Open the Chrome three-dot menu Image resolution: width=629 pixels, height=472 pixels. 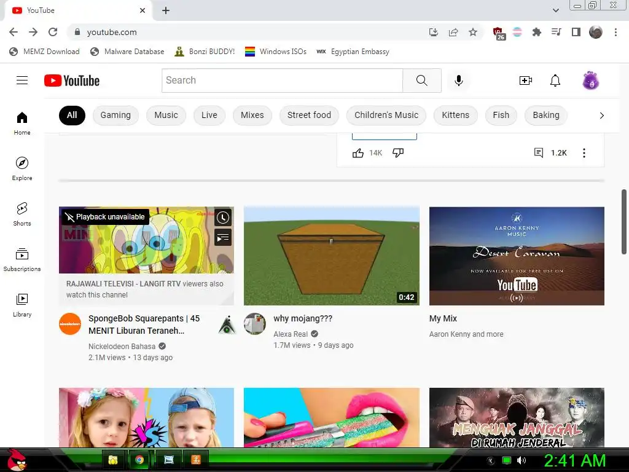[615, 32]
